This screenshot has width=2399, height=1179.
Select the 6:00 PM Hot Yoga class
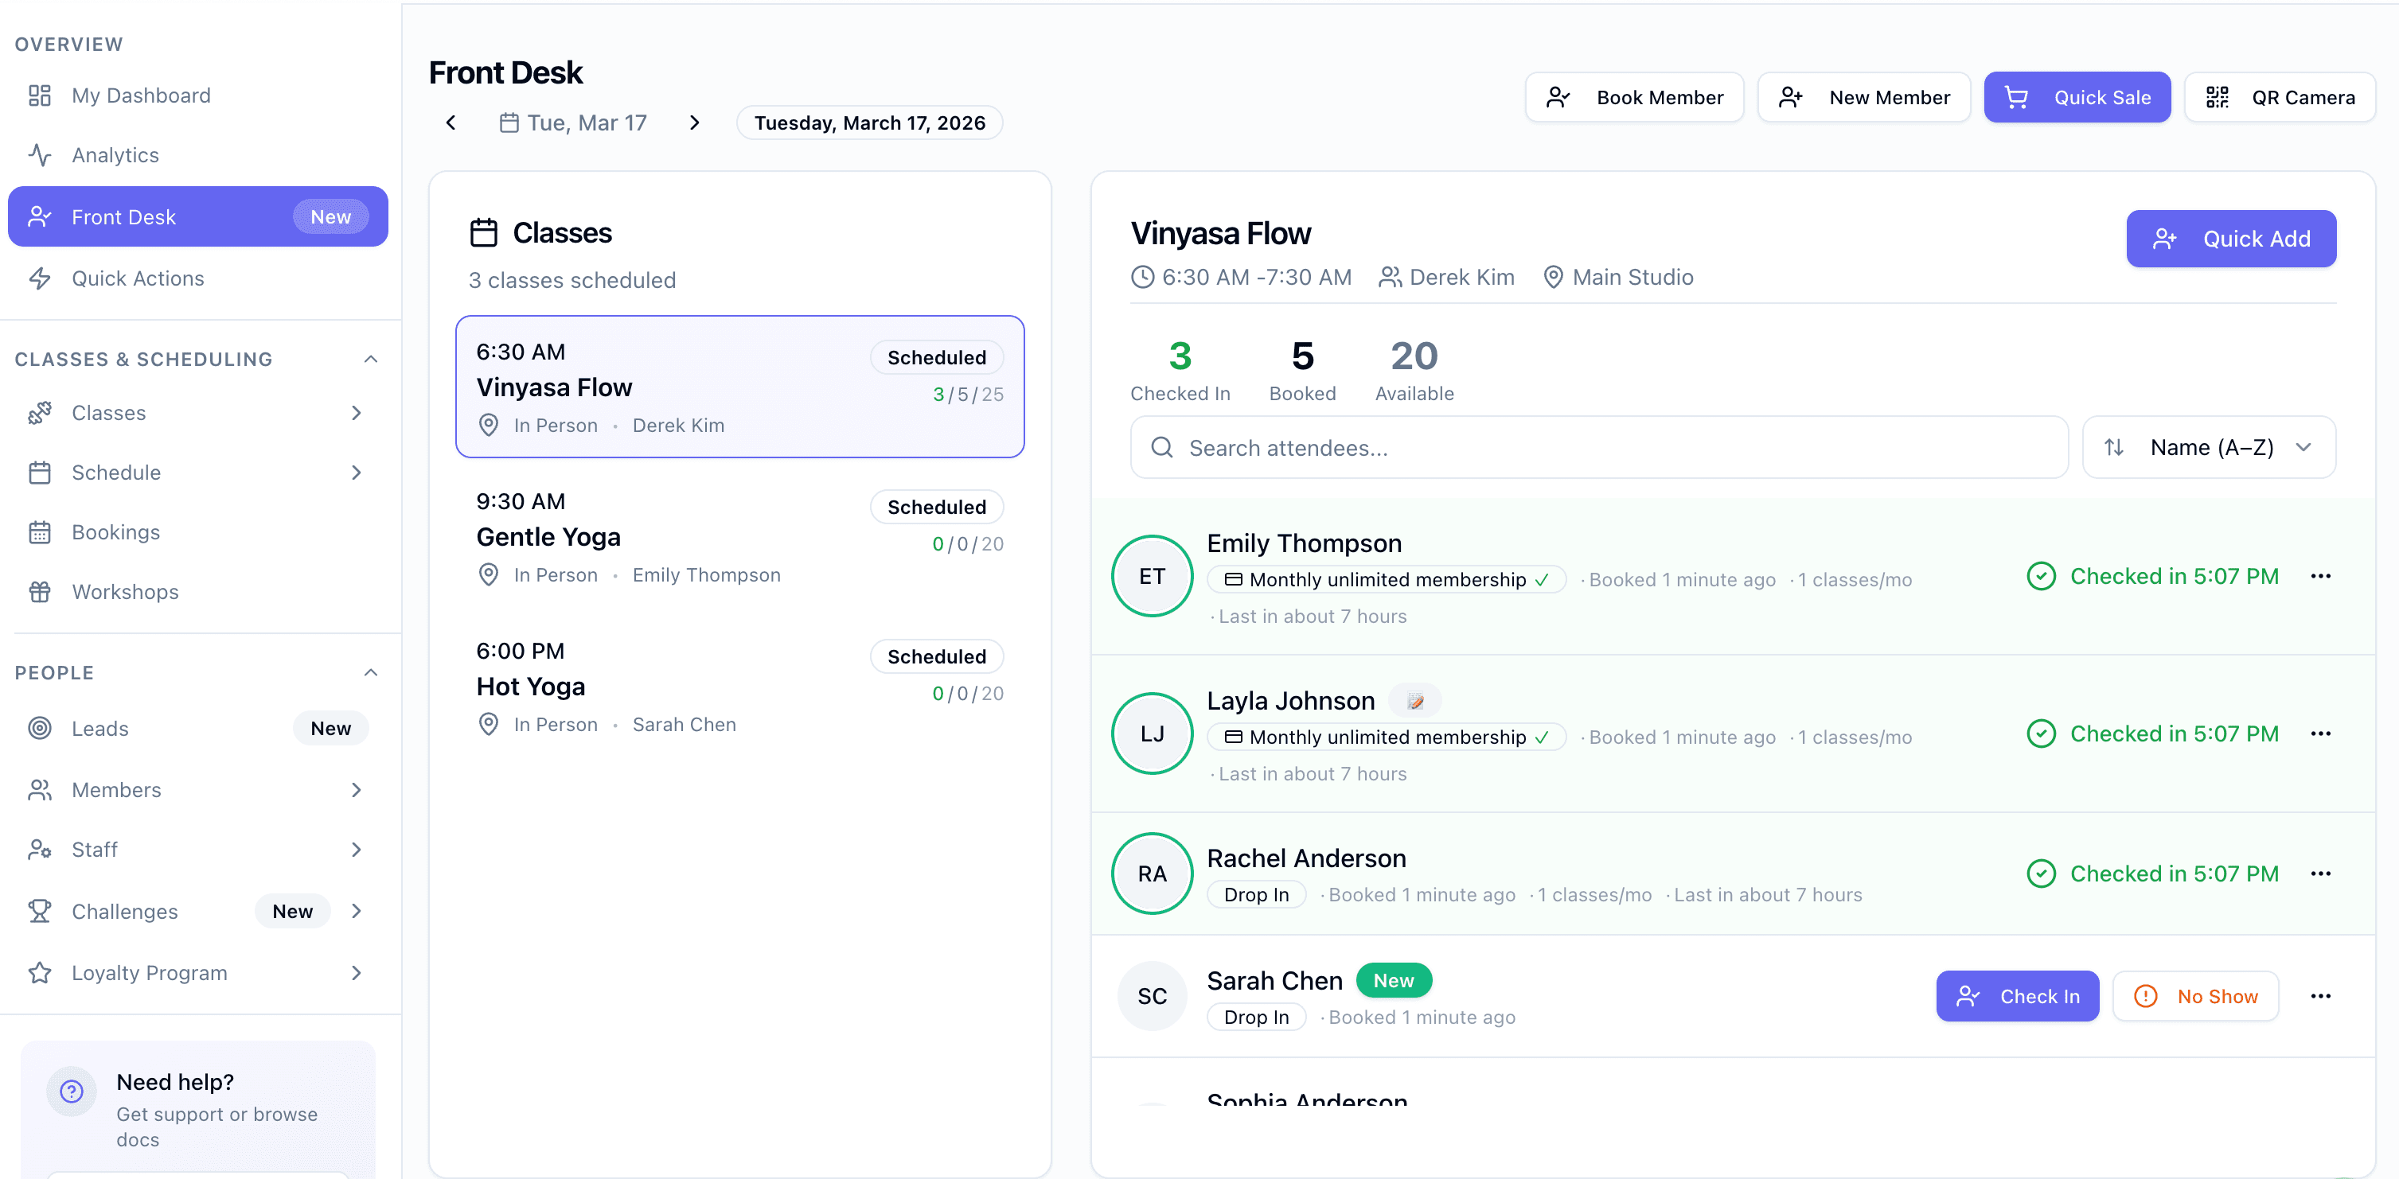pyautogui.click(x=739, y=686)
